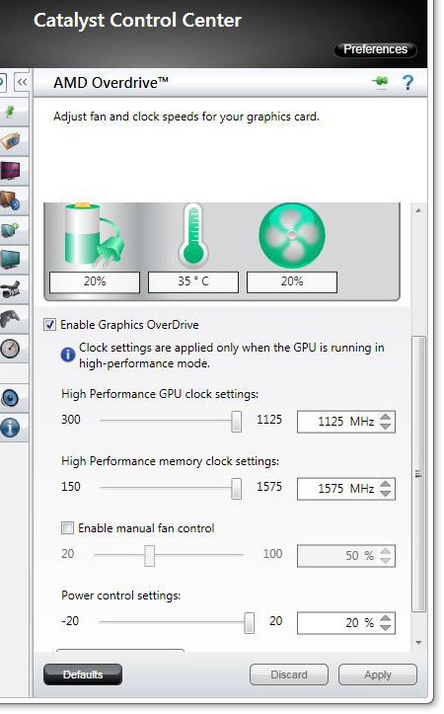Uncheck Enable Graphics OverDrive checkbox
Viewport: 444px width, 714px height.
(49, 325)
